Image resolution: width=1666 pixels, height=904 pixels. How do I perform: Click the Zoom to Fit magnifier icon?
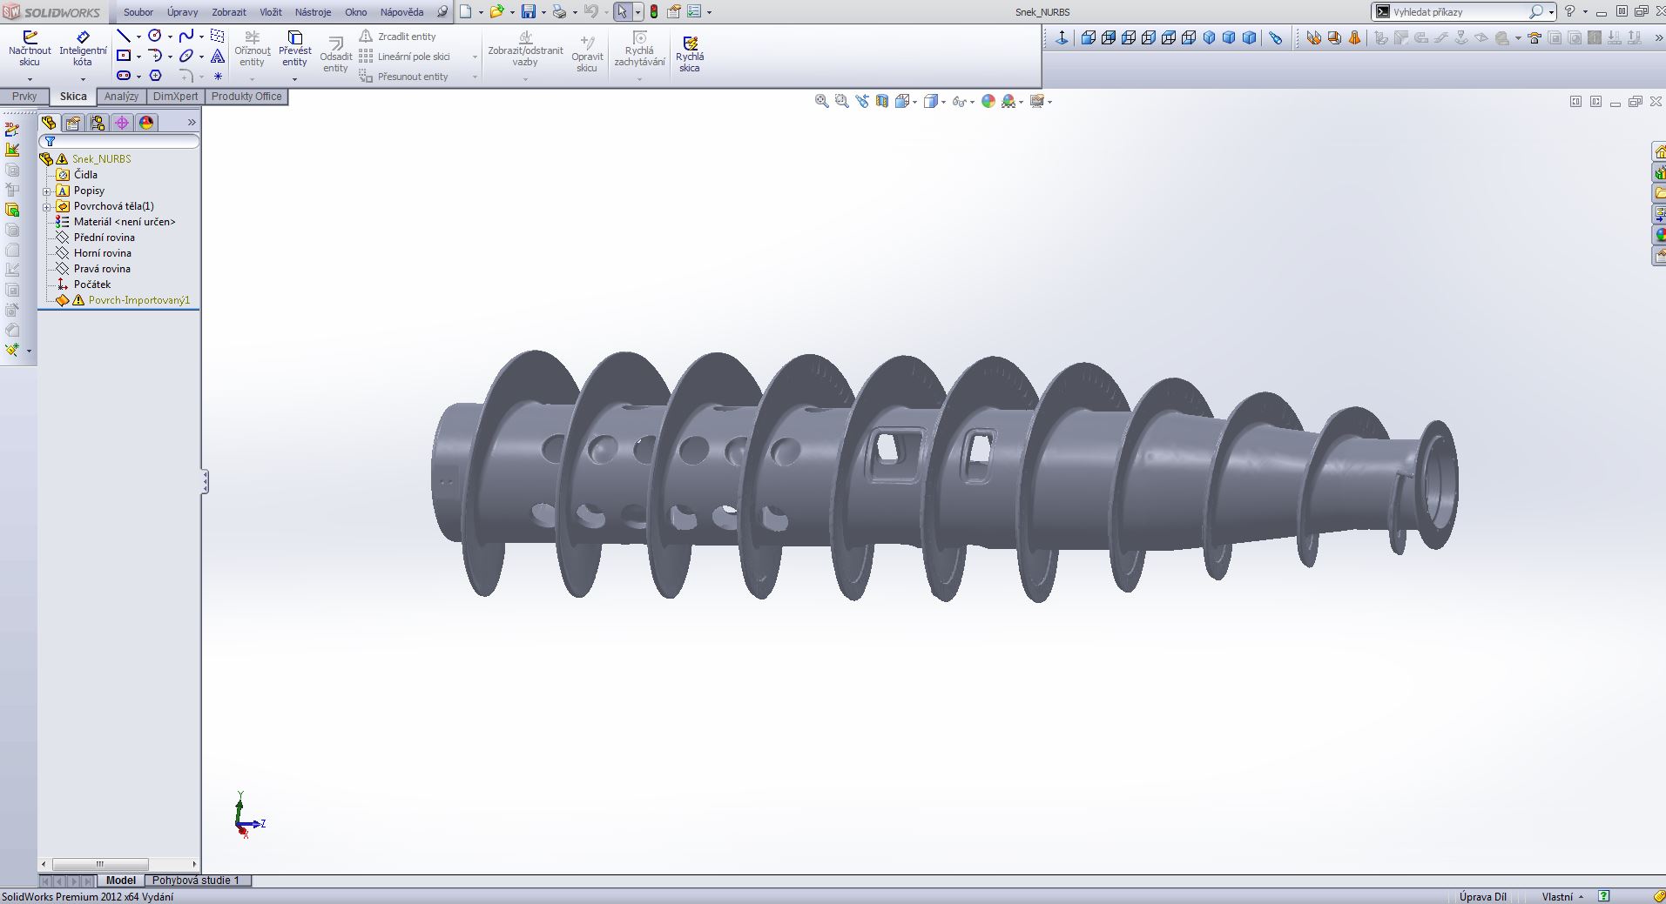(x=821, y=102)
